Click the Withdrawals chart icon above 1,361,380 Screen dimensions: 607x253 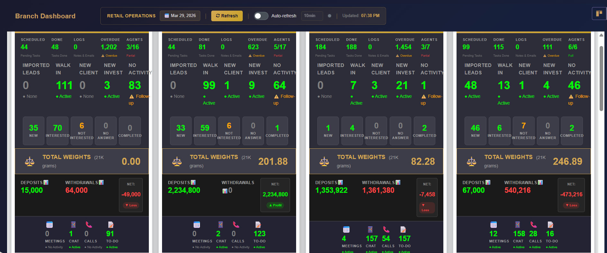click(398, 183)
